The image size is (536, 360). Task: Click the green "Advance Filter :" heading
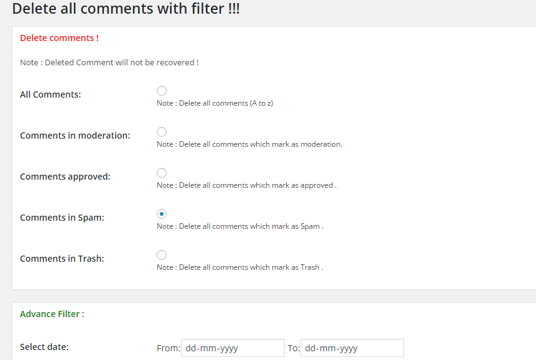coord(52,314)
